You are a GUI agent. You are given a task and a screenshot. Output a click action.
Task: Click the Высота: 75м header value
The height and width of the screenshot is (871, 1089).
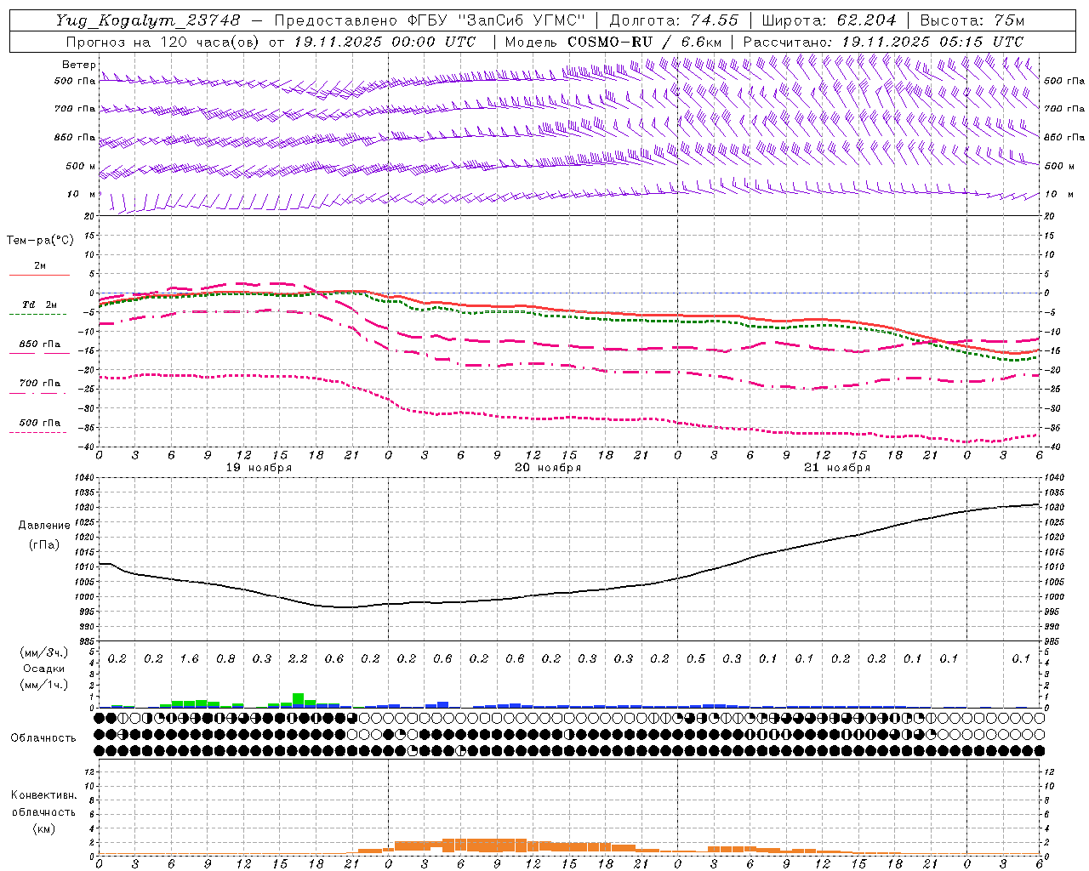coord(972,20)
